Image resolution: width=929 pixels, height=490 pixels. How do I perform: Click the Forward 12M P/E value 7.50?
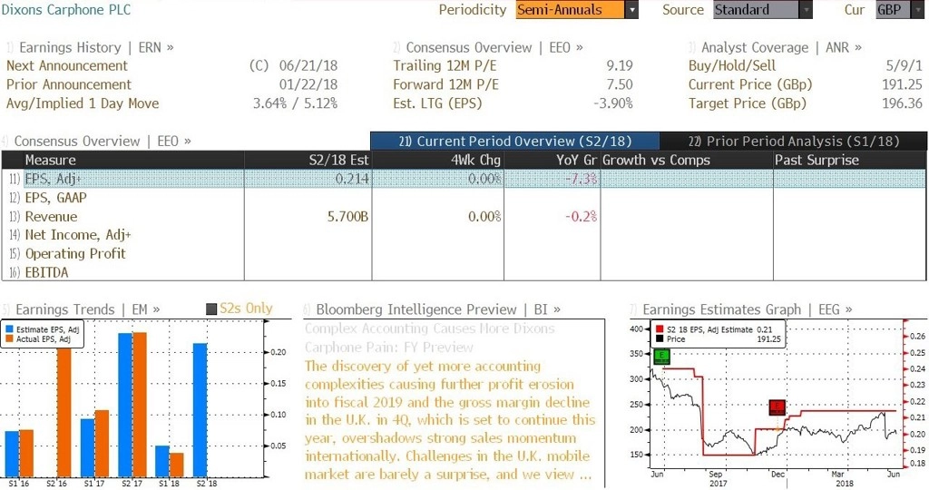click(620, 84)
